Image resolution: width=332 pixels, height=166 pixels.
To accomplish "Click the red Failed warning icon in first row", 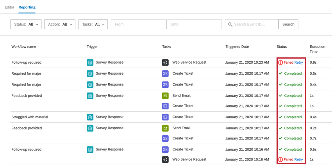I will pos(280,62).
